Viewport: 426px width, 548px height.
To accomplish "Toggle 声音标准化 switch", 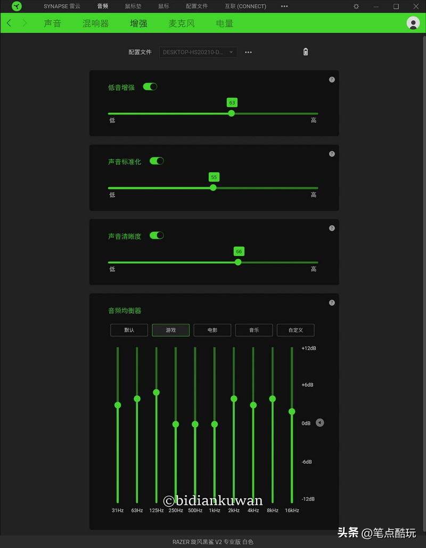I will pos(157,161).
